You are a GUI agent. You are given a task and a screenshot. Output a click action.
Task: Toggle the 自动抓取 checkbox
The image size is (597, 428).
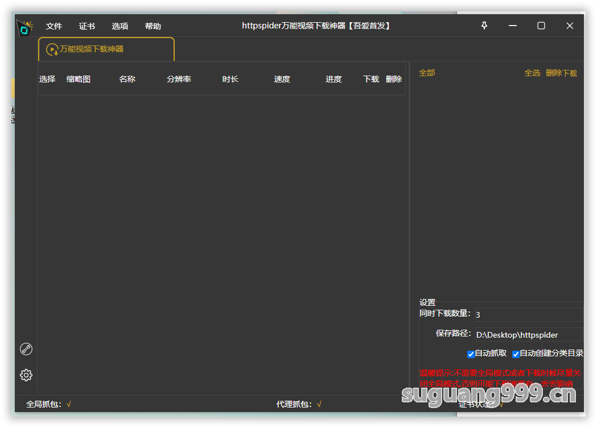tap(471, 354)
